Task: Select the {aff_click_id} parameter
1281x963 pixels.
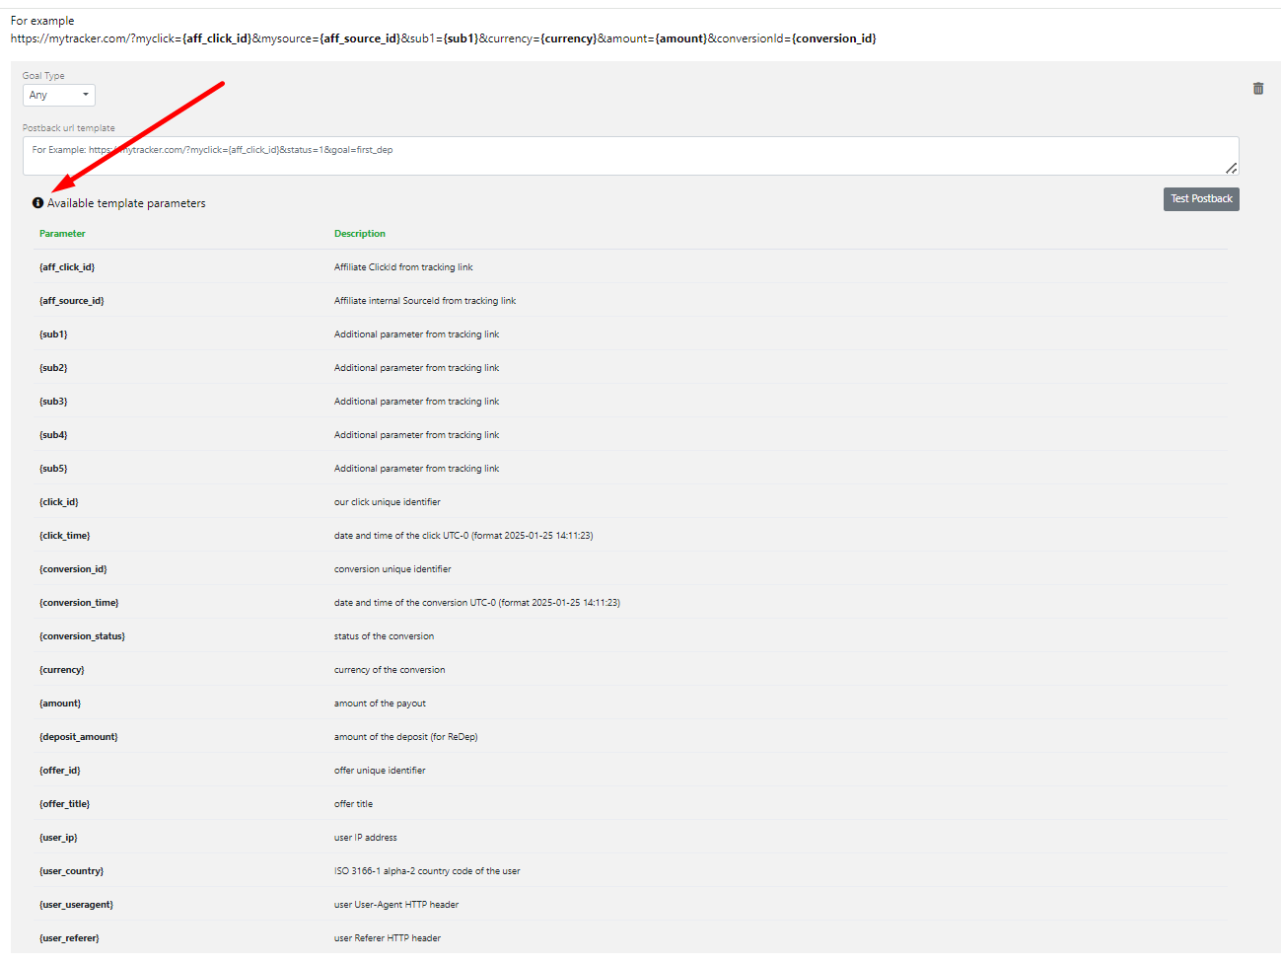Action: click(x=67, y=267)
